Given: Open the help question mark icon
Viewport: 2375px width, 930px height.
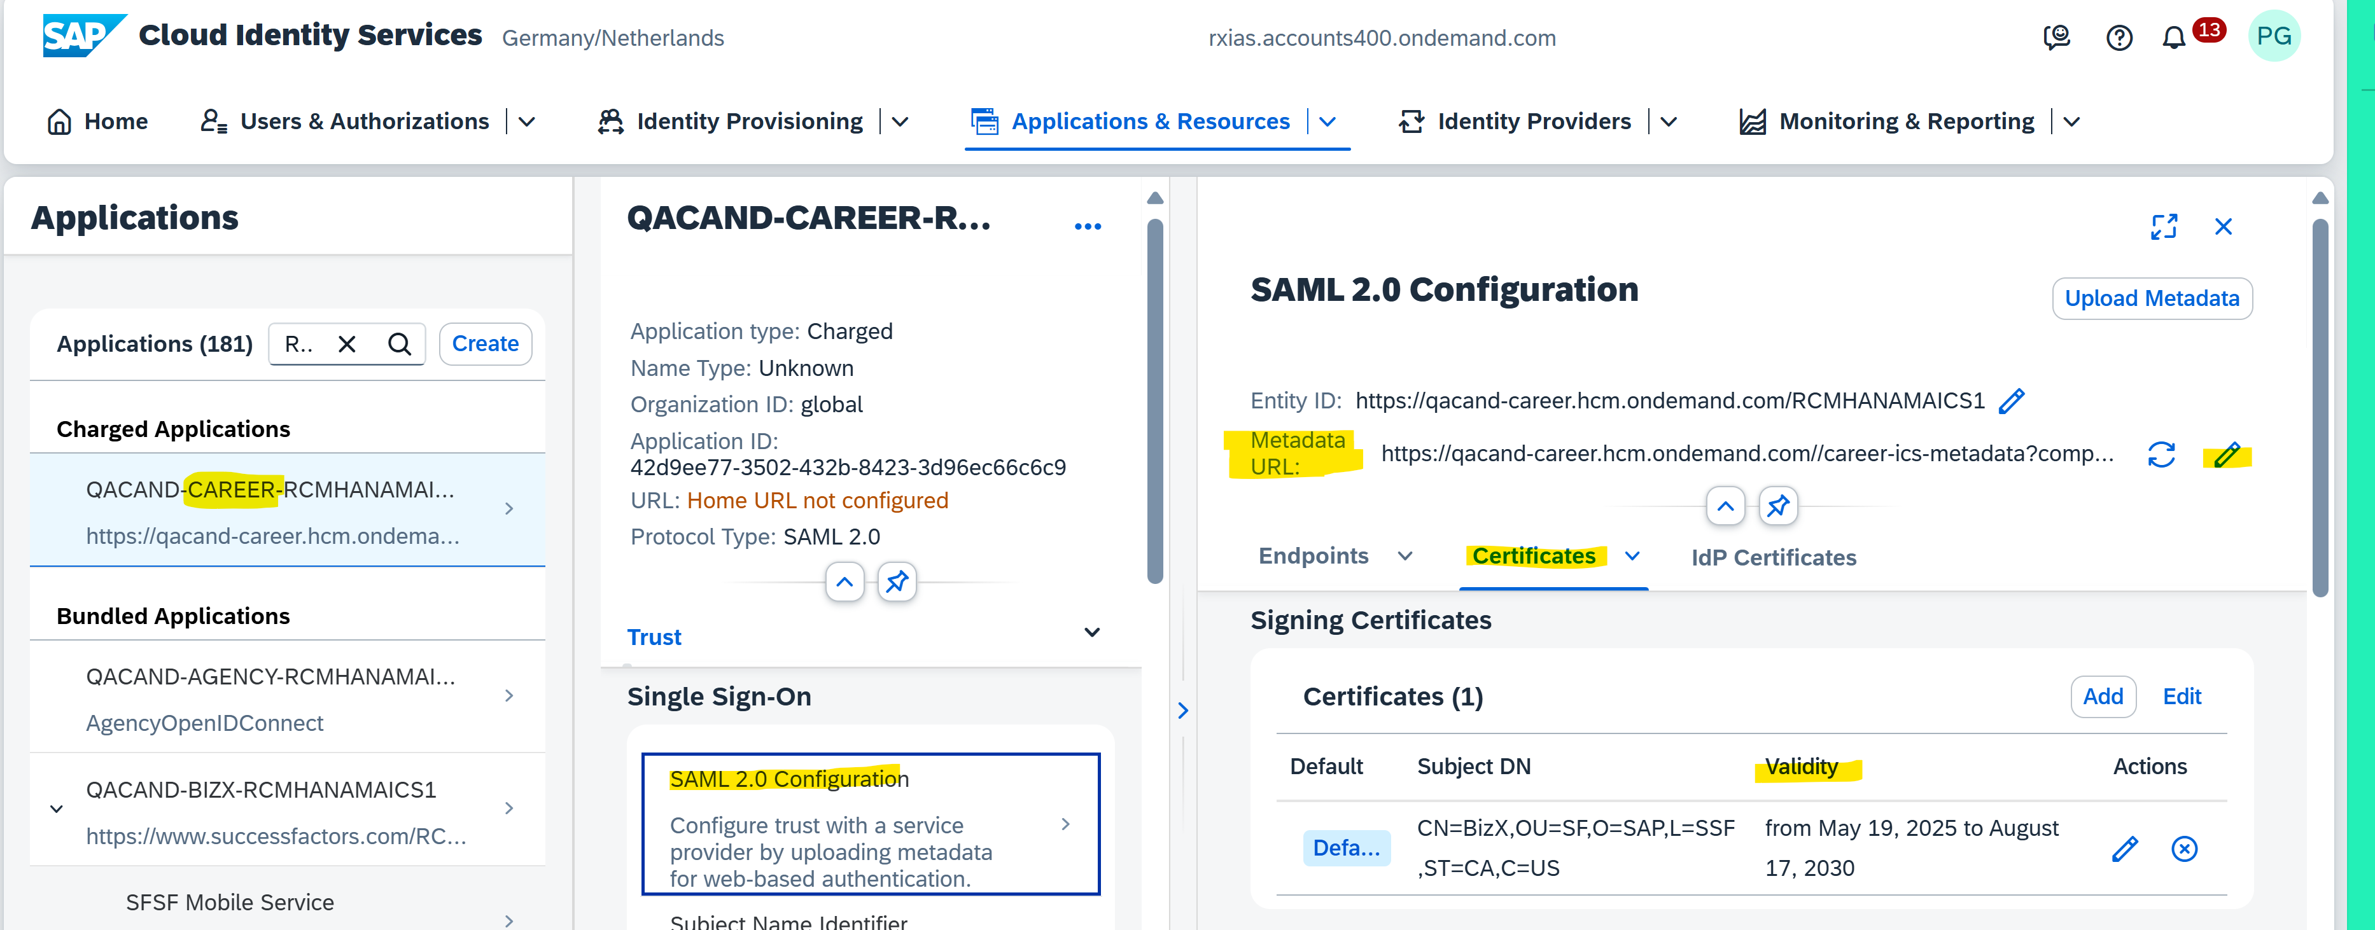Looking at the screenshot, I should point(2119,38).
